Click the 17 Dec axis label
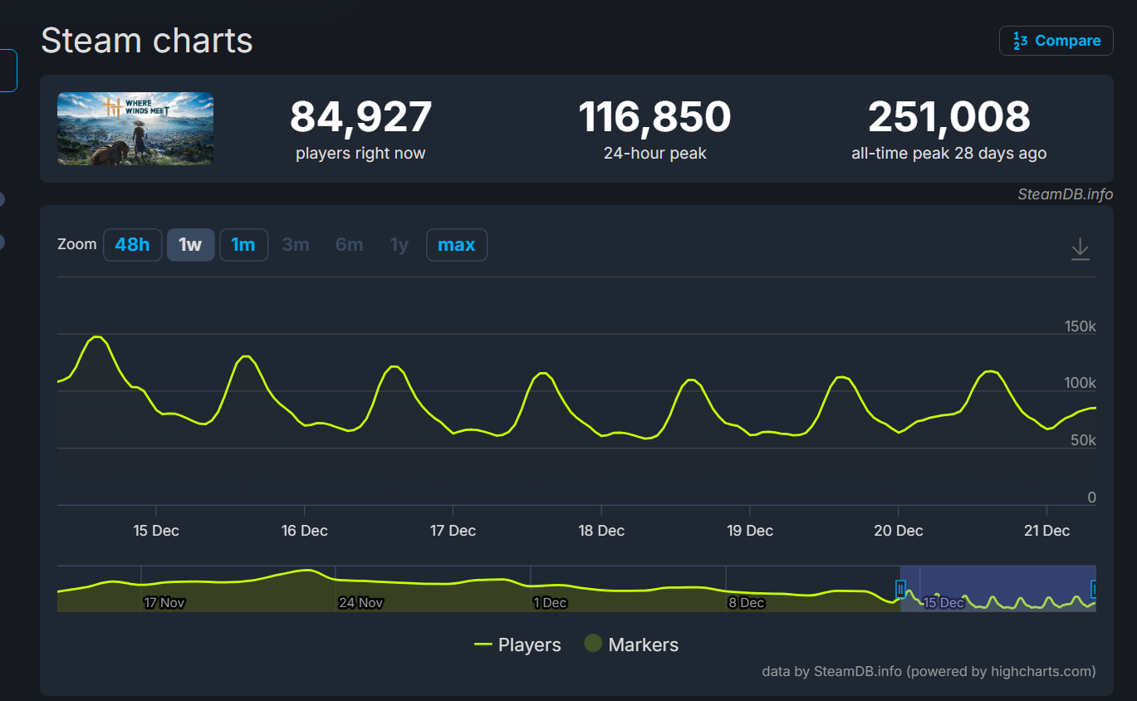This screenshot has width=1137, height=701. (453, 531)
